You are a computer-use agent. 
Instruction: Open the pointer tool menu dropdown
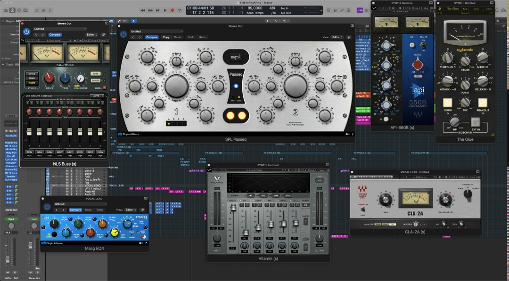coord(268,21)
